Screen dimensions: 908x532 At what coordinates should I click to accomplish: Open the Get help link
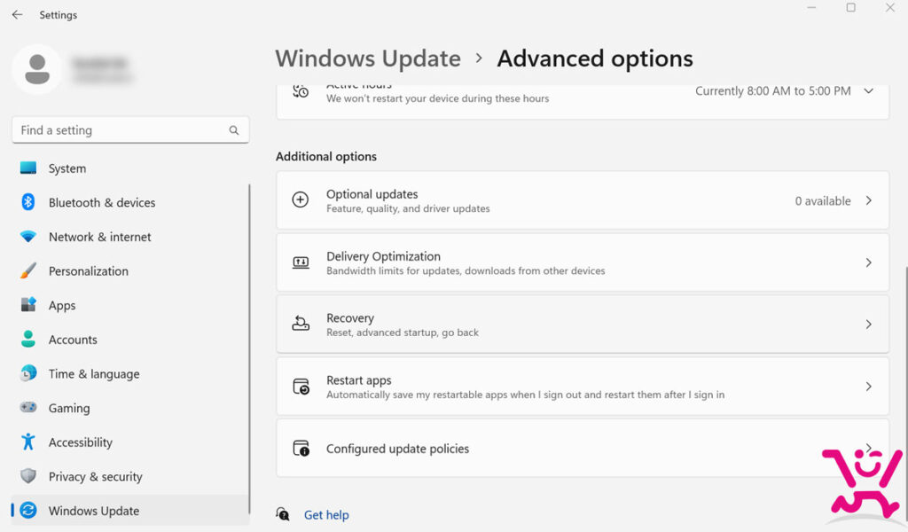pyautogui.click(x=326, y=514)
